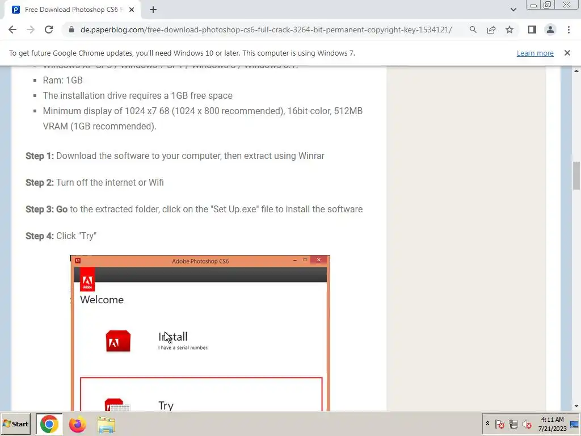Open Chrome from the taskbar
The image size is (581, 436).
[49, 424]
